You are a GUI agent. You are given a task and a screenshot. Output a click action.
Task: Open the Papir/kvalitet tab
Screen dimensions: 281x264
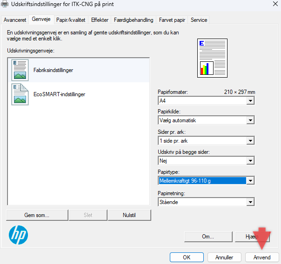click(71, 20)
